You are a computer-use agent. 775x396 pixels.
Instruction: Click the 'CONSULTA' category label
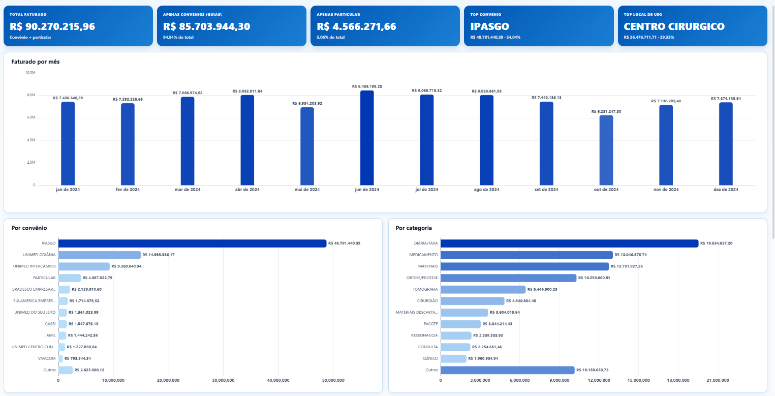point(428,347)
